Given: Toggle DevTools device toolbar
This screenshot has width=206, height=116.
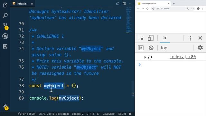Looking at the screenshot, I should tap(151, 38).
